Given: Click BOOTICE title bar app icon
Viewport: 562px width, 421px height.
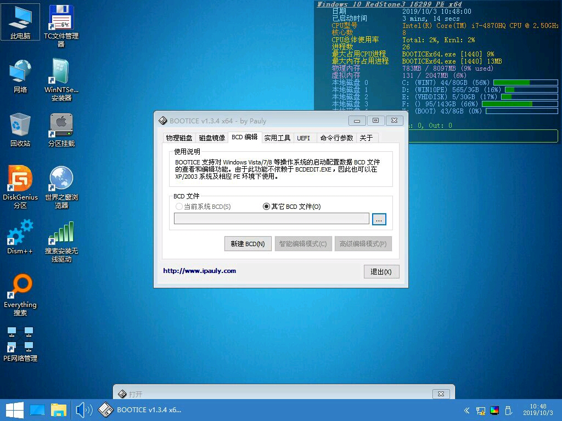Looking at the screenshot, I should pyautogui.click(x=162, y=121).
